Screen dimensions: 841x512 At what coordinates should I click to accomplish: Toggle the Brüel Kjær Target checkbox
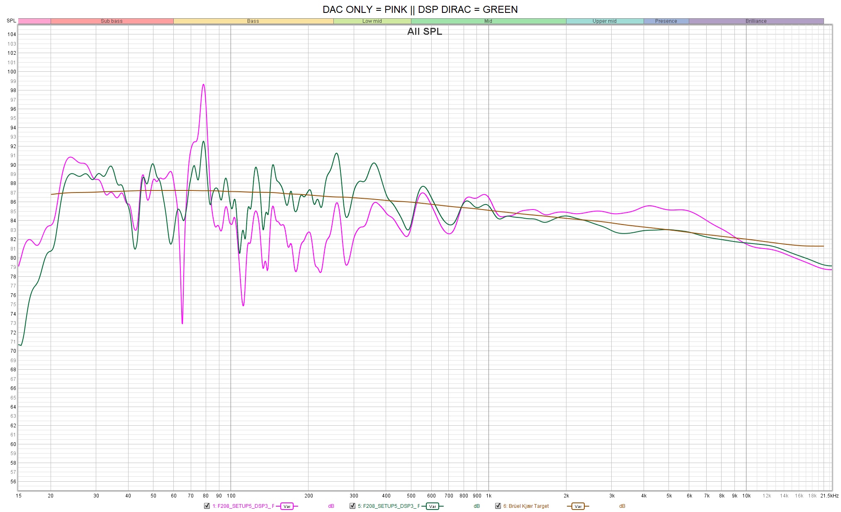(498, 506)
